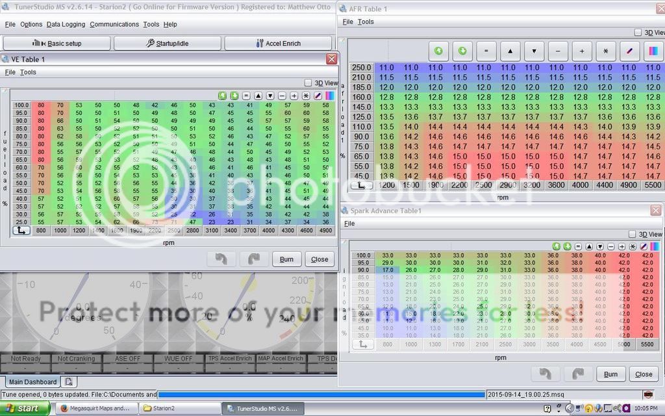Click Burn button in VE Table window
This screenshot has width=665, height=416.
tap(286, 259)
